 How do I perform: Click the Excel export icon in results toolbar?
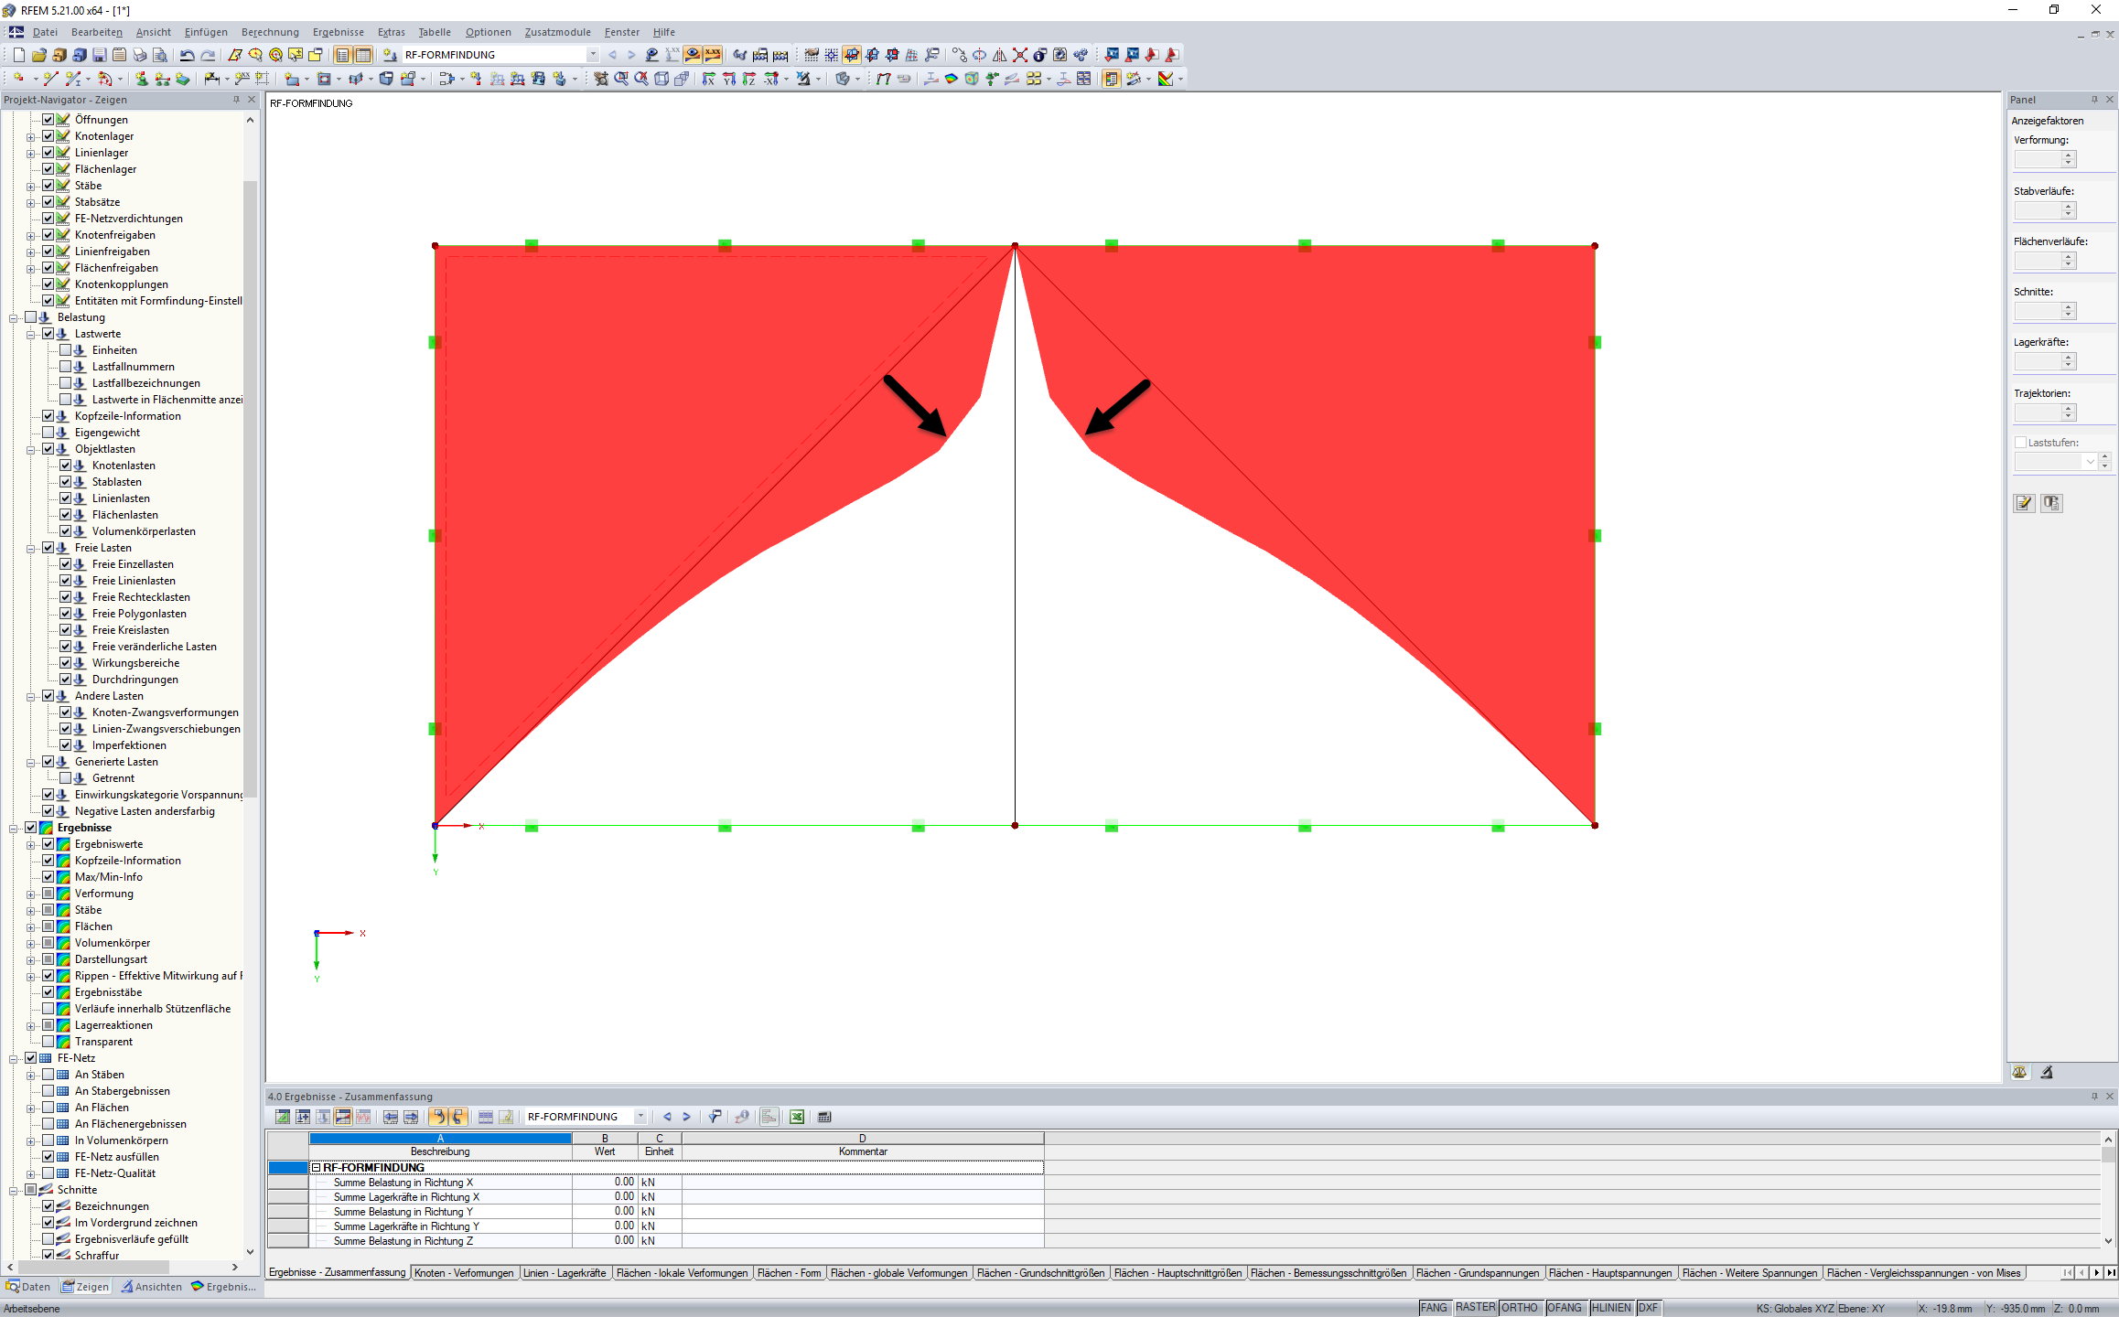click(x=797, y=1117)
